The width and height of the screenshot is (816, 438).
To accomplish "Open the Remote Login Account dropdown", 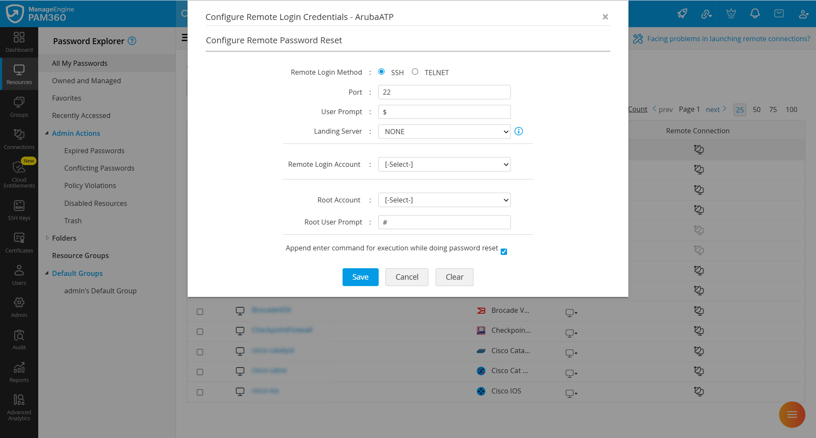I will click(444, 164).
